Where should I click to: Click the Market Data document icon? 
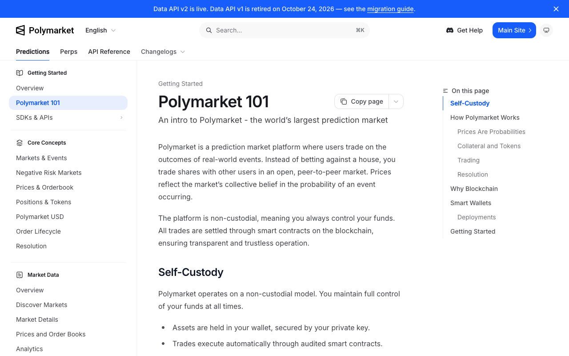[20, 275]
